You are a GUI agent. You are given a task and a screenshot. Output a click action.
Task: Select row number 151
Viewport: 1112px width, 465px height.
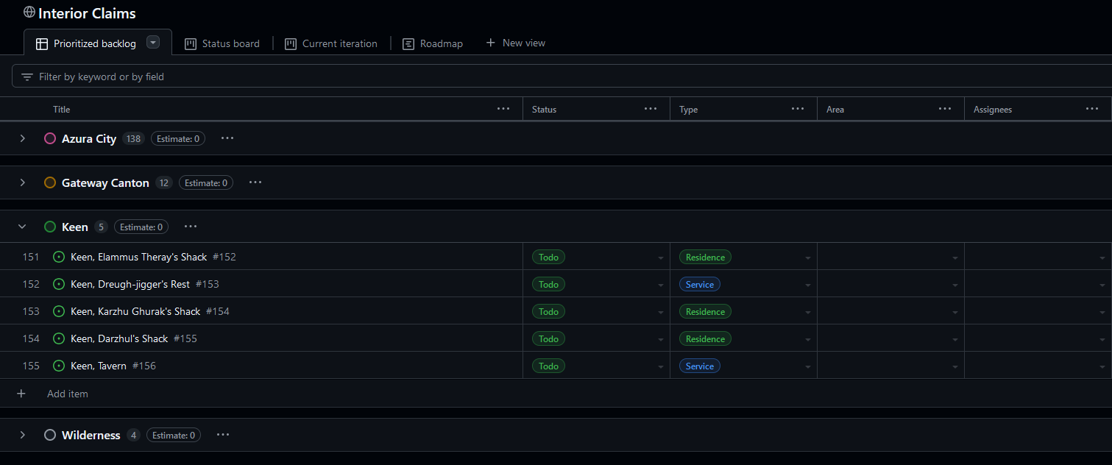(x=31, y=257)
